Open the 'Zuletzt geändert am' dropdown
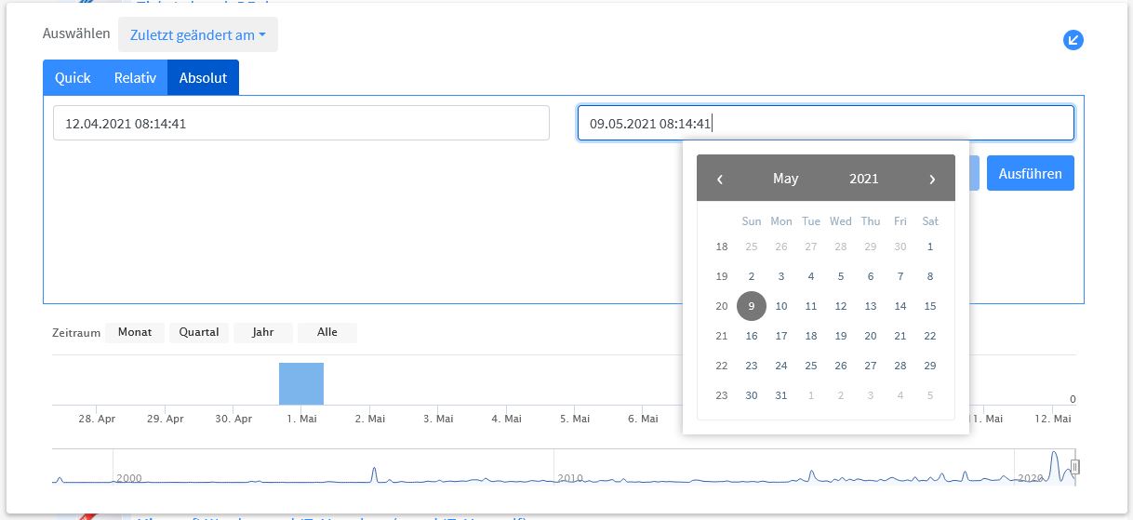The image size is (1133, 520). (198, 34)
